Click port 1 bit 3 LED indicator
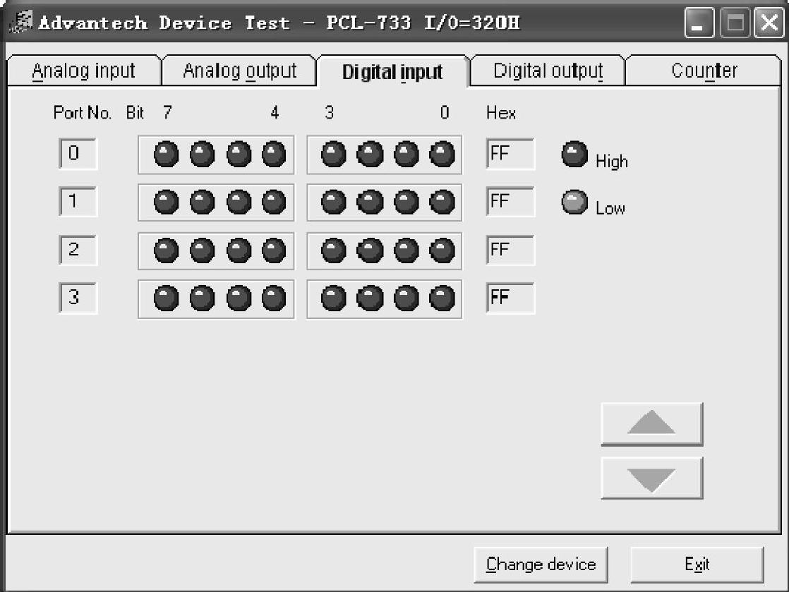 click(x=334, y=203)
